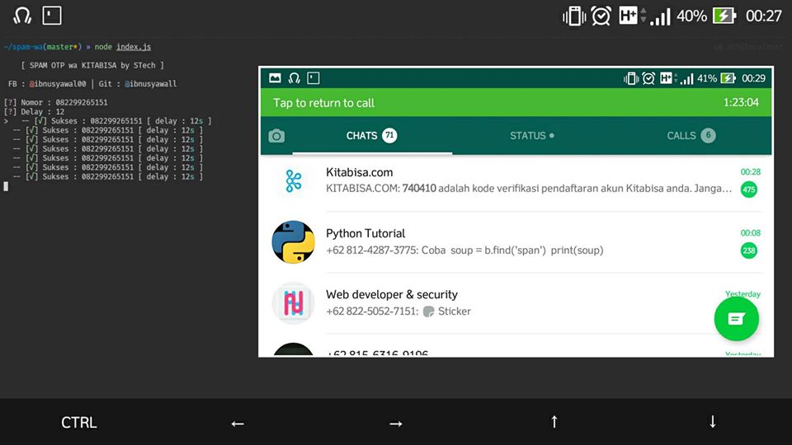Viewport: 792px width, 445px height.
Task: Tap the 00:29 clock in WhatsApp window
Action: tap(753, 78)
